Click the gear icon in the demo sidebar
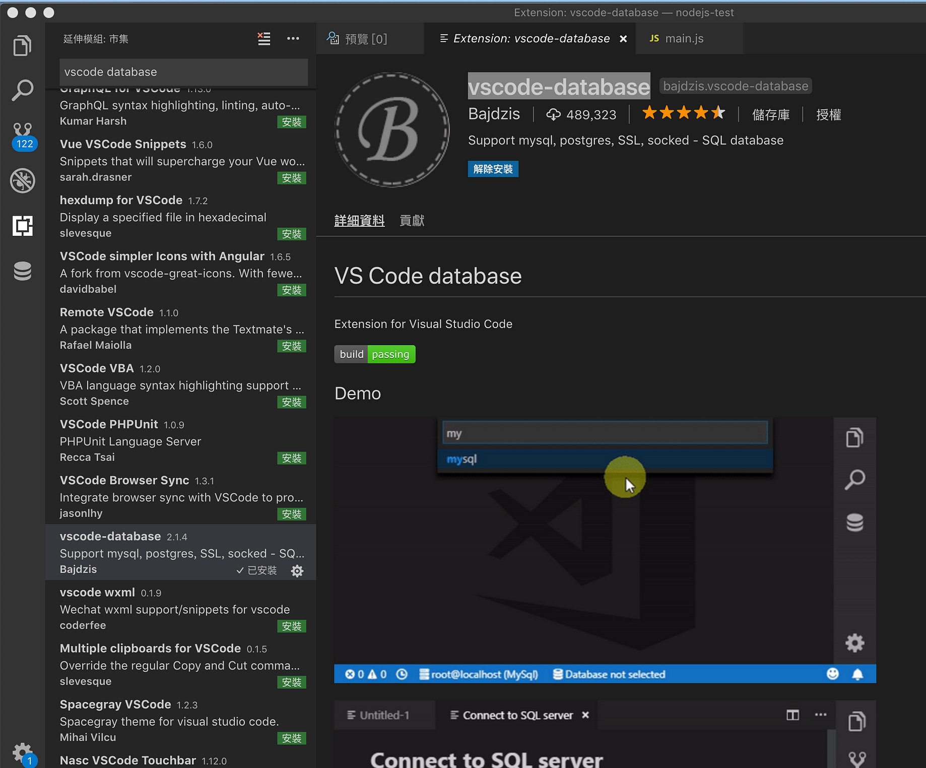The image size is (926, 768). click(854, 643)
